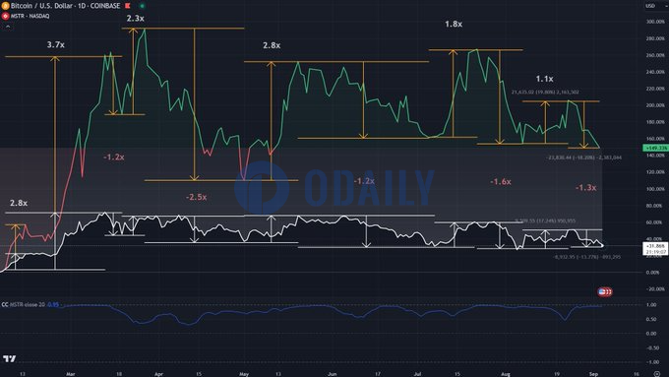
Task: Click the green market status dot
Action: click(x=142, y=6)
